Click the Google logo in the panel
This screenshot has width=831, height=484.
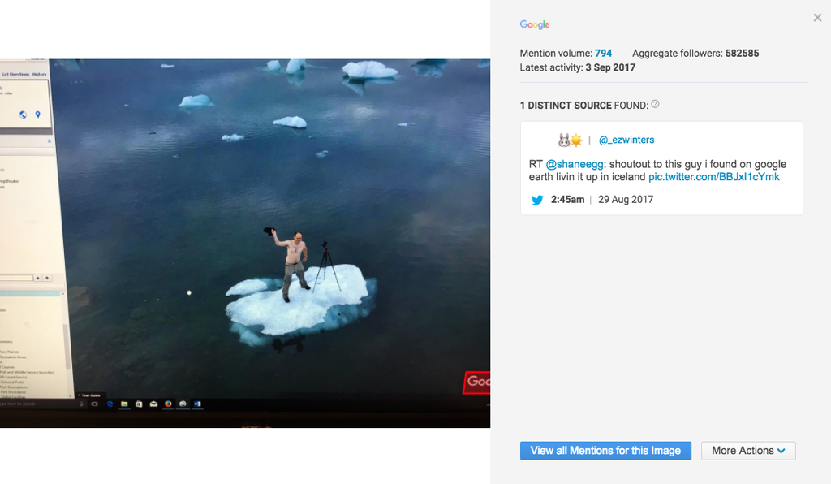pos(535,25)
